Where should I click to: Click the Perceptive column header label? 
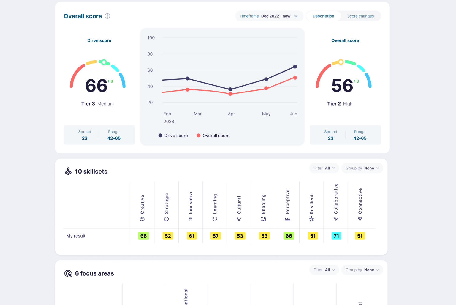pyautogui.click(x=287, y=202)
